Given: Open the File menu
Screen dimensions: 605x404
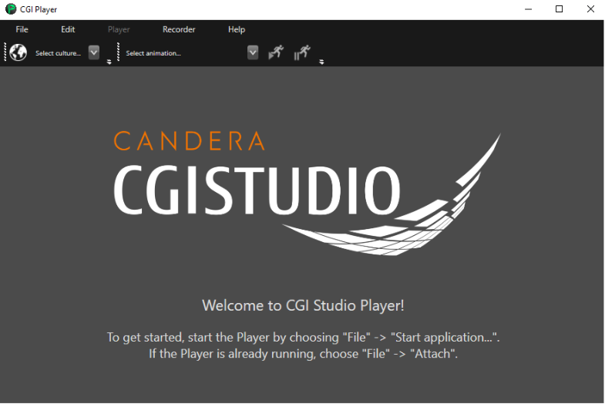Looking at the screenshot, I should (22, 29).
